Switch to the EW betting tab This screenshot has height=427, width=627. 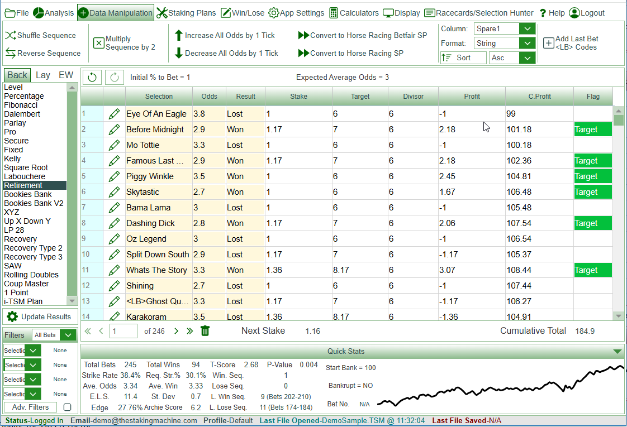pyautogui.click(x=66, y=75)
